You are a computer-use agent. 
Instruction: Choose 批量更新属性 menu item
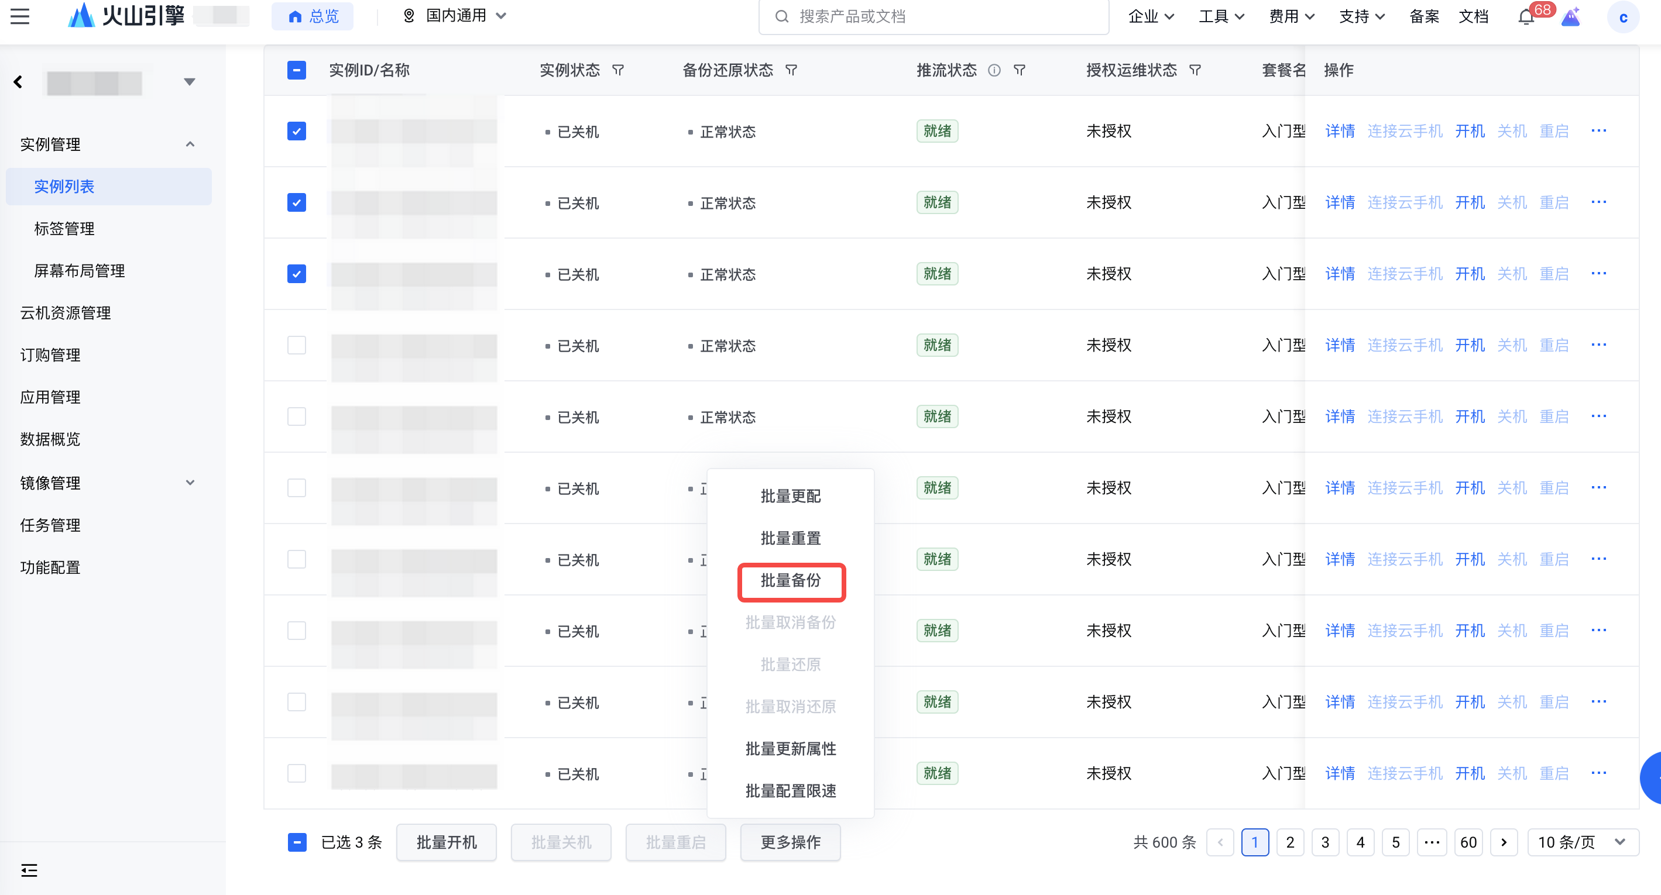(791, 749)
